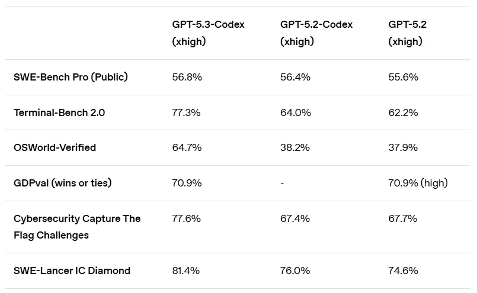Screen dimensions: 477x293
Task: Click the 67.4% Cybersecurity score
Action: 295,218
